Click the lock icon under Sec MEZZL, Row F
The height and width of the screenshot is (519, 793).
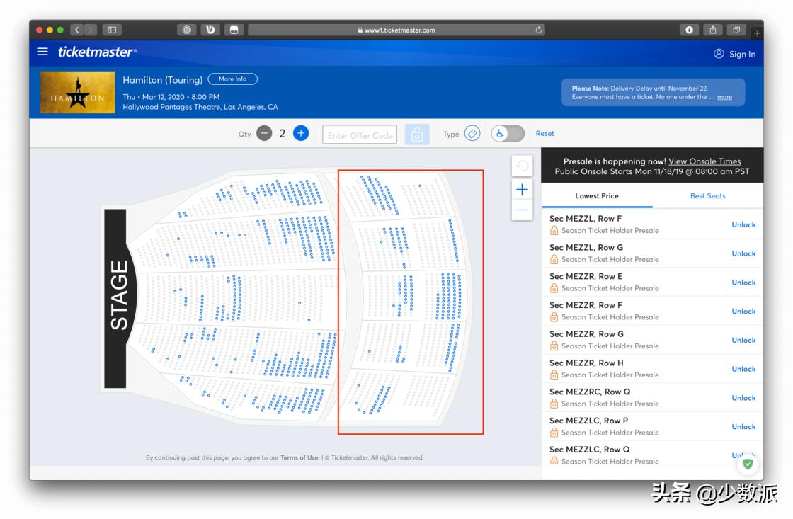click(x=554, y=231)
